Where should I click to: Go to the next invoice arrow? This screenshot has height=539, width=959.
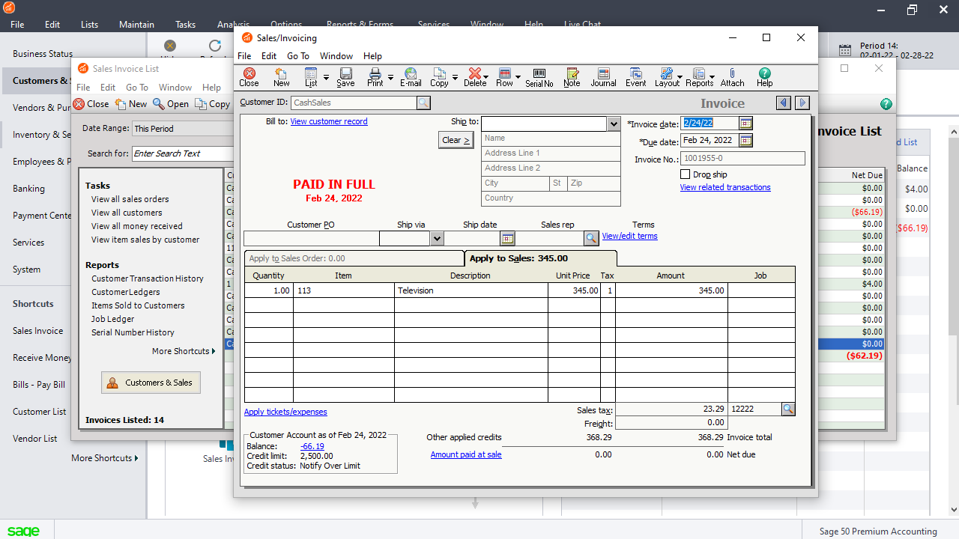click(802, 103)
